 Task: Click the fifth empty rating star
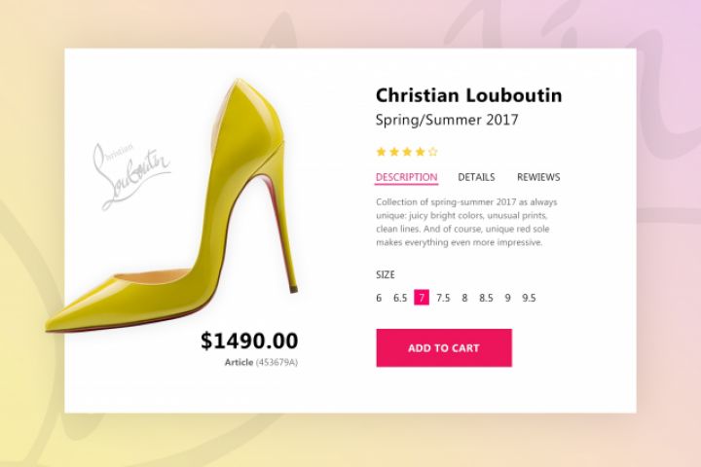click(x=433, y=152)
